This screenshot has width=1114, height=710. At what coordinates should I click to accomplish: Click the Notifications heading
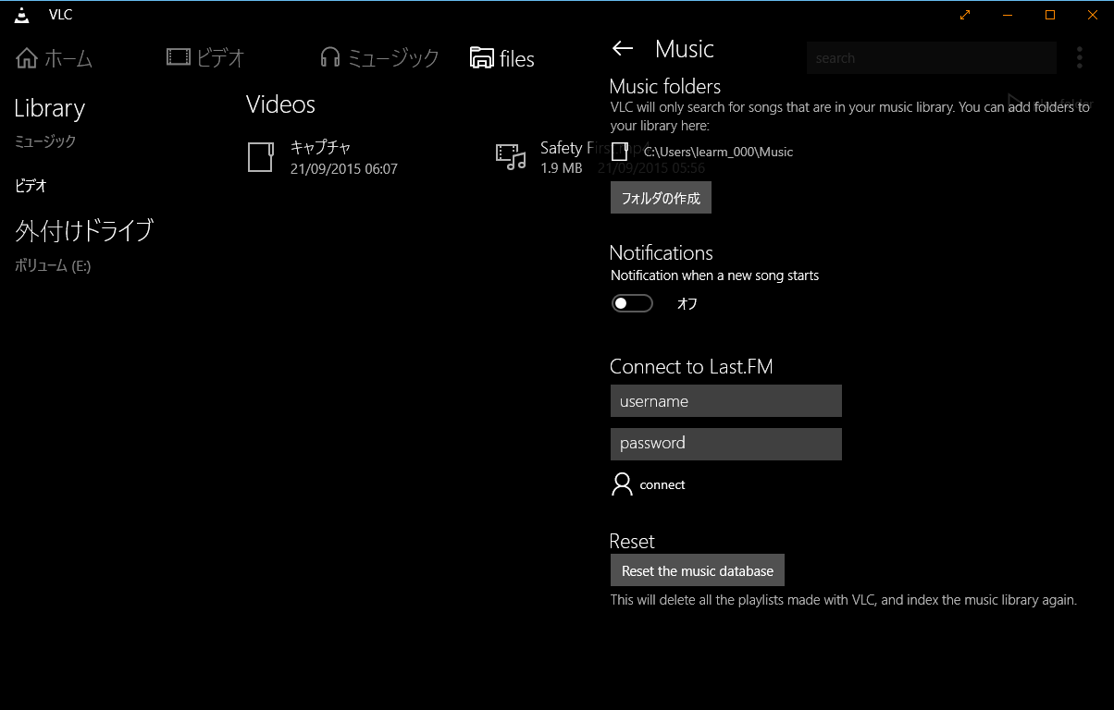click(x=662, y=253)
